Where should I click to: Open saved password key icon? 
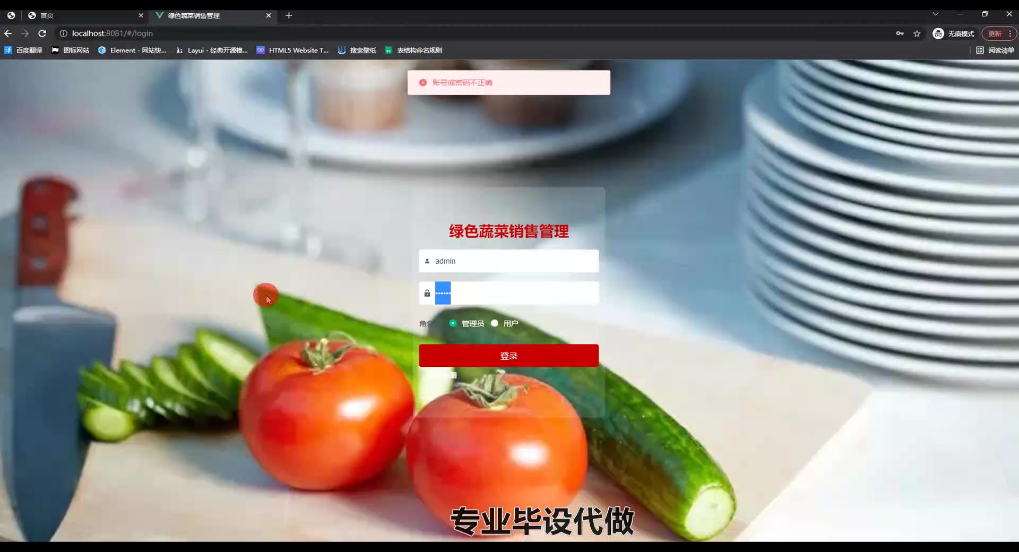click(900, 33)
